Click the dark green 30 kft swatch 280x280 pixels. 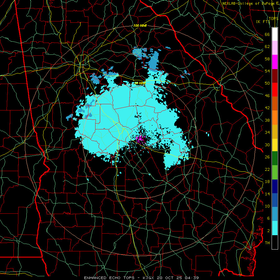pos(275,158)
